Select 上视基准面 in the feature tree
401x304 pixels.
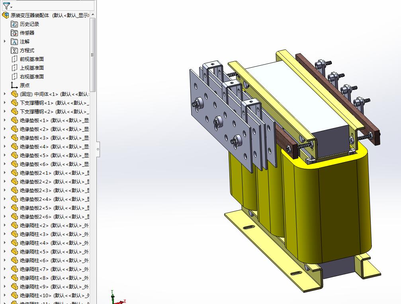32,68
